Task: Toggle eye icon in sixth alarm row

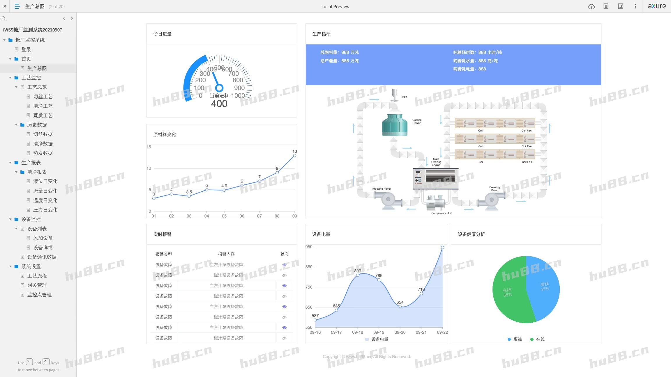Action: 284,317
